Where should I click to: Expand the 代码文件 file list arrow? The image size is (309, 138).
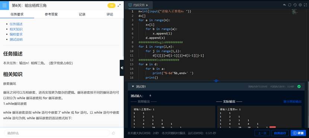147,5
